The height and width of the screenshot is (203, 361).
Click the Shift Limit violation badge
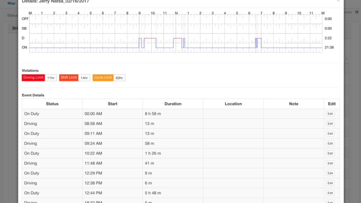tap(69, 78)
